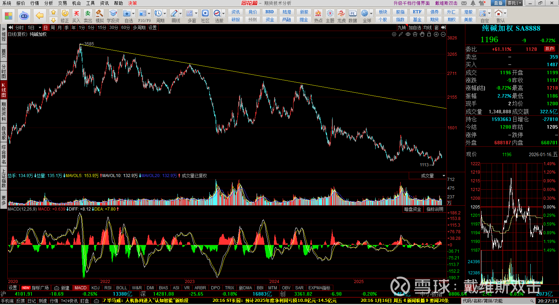559x305 pixels.
Task: Switch to 60分 minute period
Action: tap(125, 28)
